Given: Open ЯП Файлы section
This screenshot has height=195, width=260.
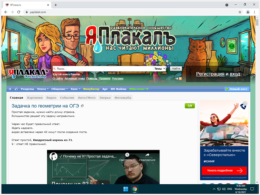Looking at the screenshot, I should click(x=119, y=89).
